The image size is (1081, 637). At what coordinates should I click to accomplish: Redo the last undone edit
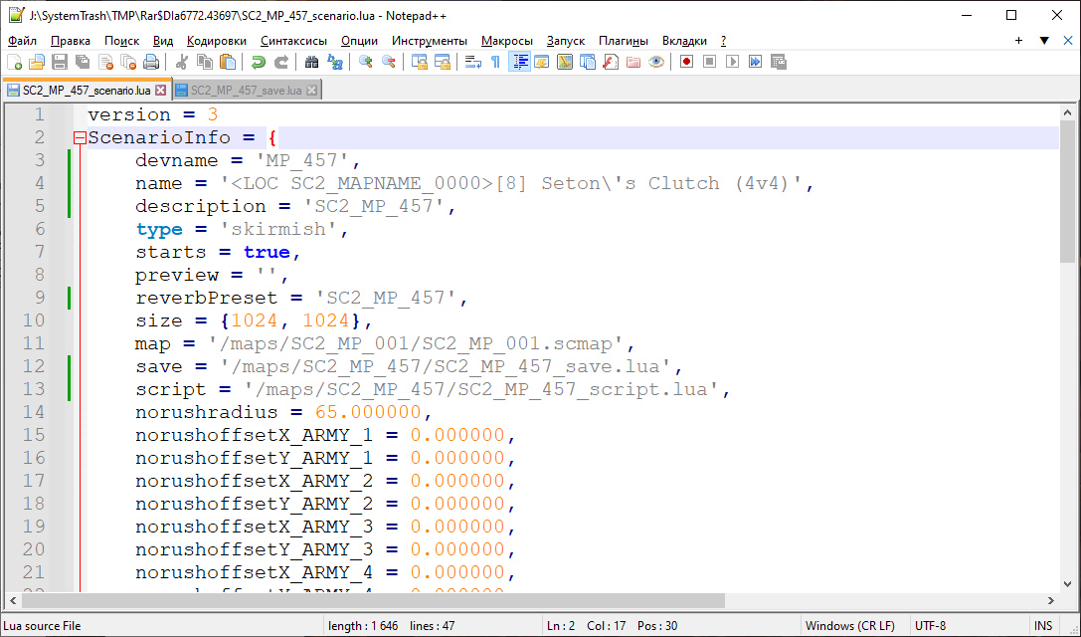(x=281, y=62)
